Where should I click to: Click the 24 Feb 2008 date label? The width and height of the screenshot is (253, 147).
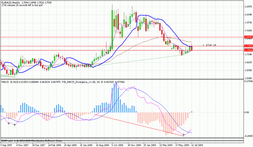55,145
